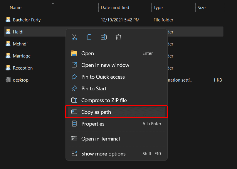Click the Haldi folder icon
The height and width of the screenshot is (169, 237).
8,32
